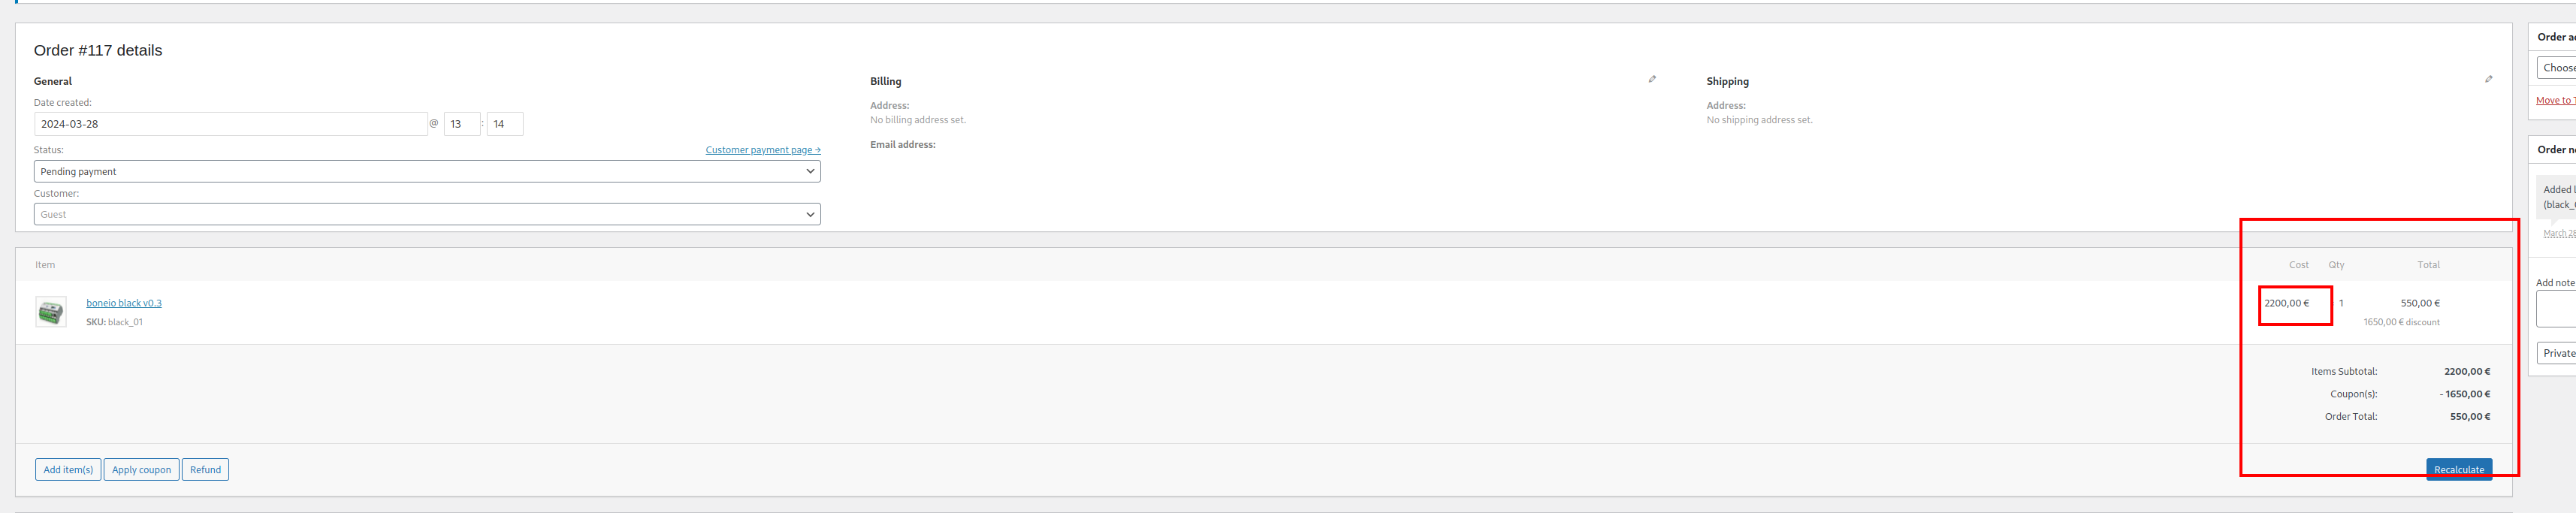Image resolution: width=2576 pixels, height=513 pixels.
Task: Focus the Date created field
Action: click(231, 124)
